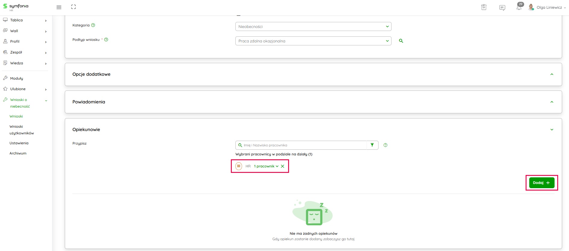
Task: Open notifications bell with 29 badge
Action: 519,7
